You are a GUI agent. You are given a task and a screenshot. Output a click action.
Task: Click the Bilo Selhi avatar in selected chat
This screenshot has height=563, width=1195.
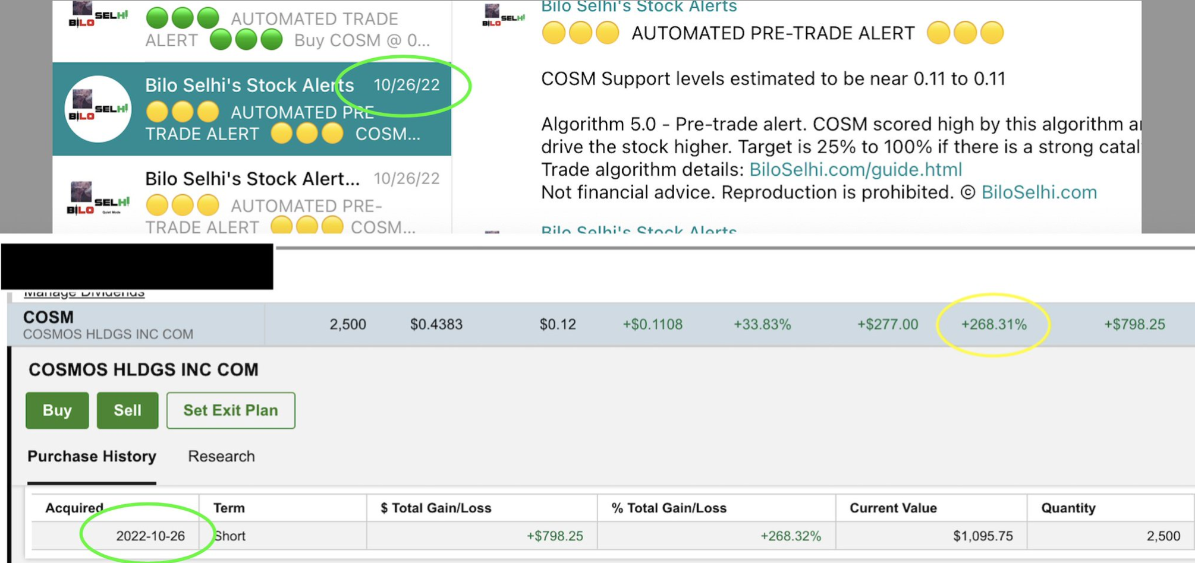tap(98, 109)
